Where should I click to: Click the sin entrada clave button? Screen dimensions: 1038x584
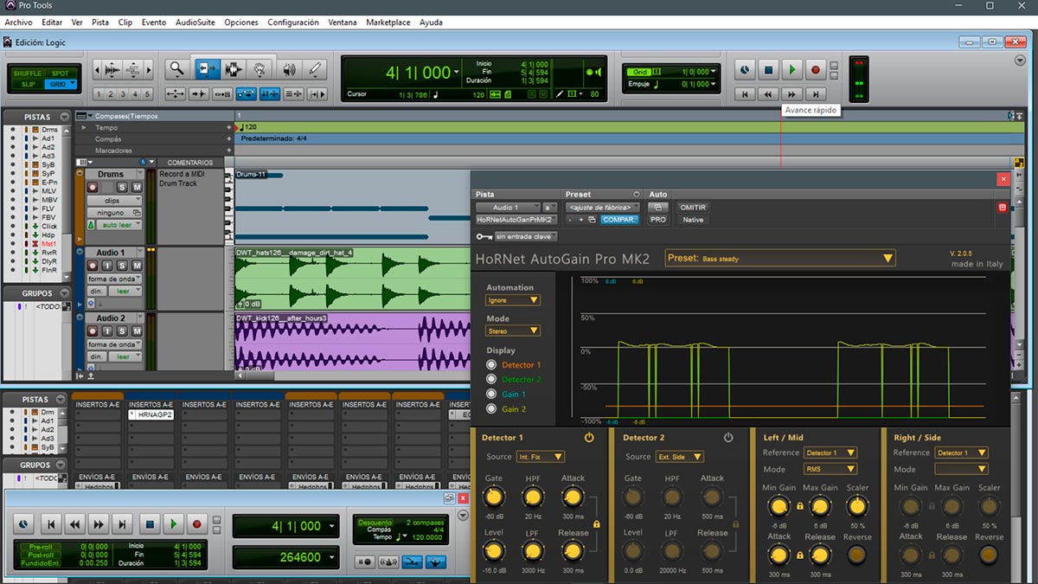click(x=526, y=236)
